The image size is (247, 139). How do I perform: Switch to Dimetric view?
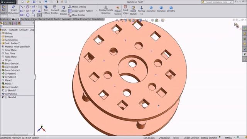click(171, 9)
